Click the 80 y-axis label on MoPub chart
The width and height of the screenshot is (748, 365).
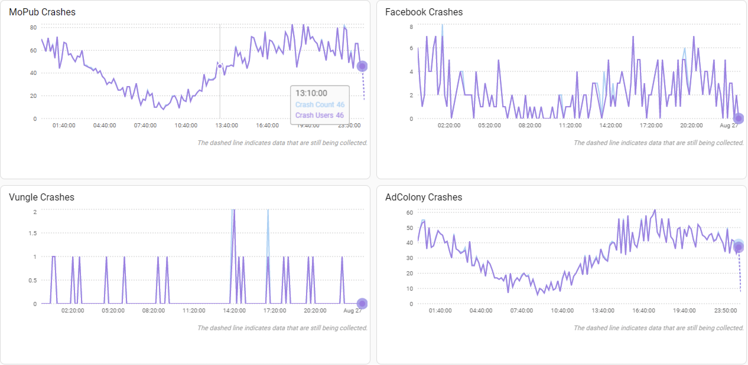point(33,28)
